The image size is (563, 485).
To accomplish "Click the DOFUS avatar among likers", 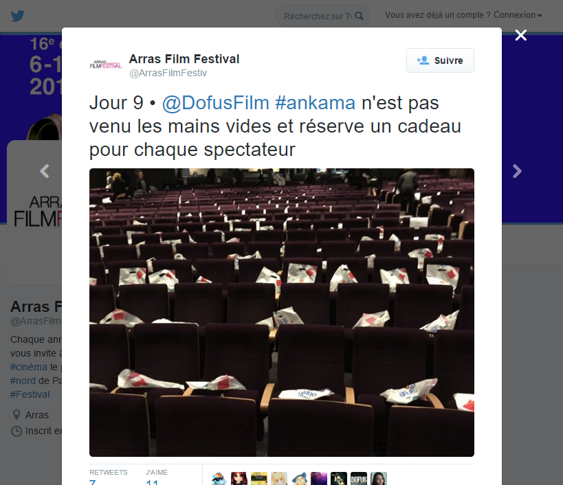I will [x=358, y=479].
